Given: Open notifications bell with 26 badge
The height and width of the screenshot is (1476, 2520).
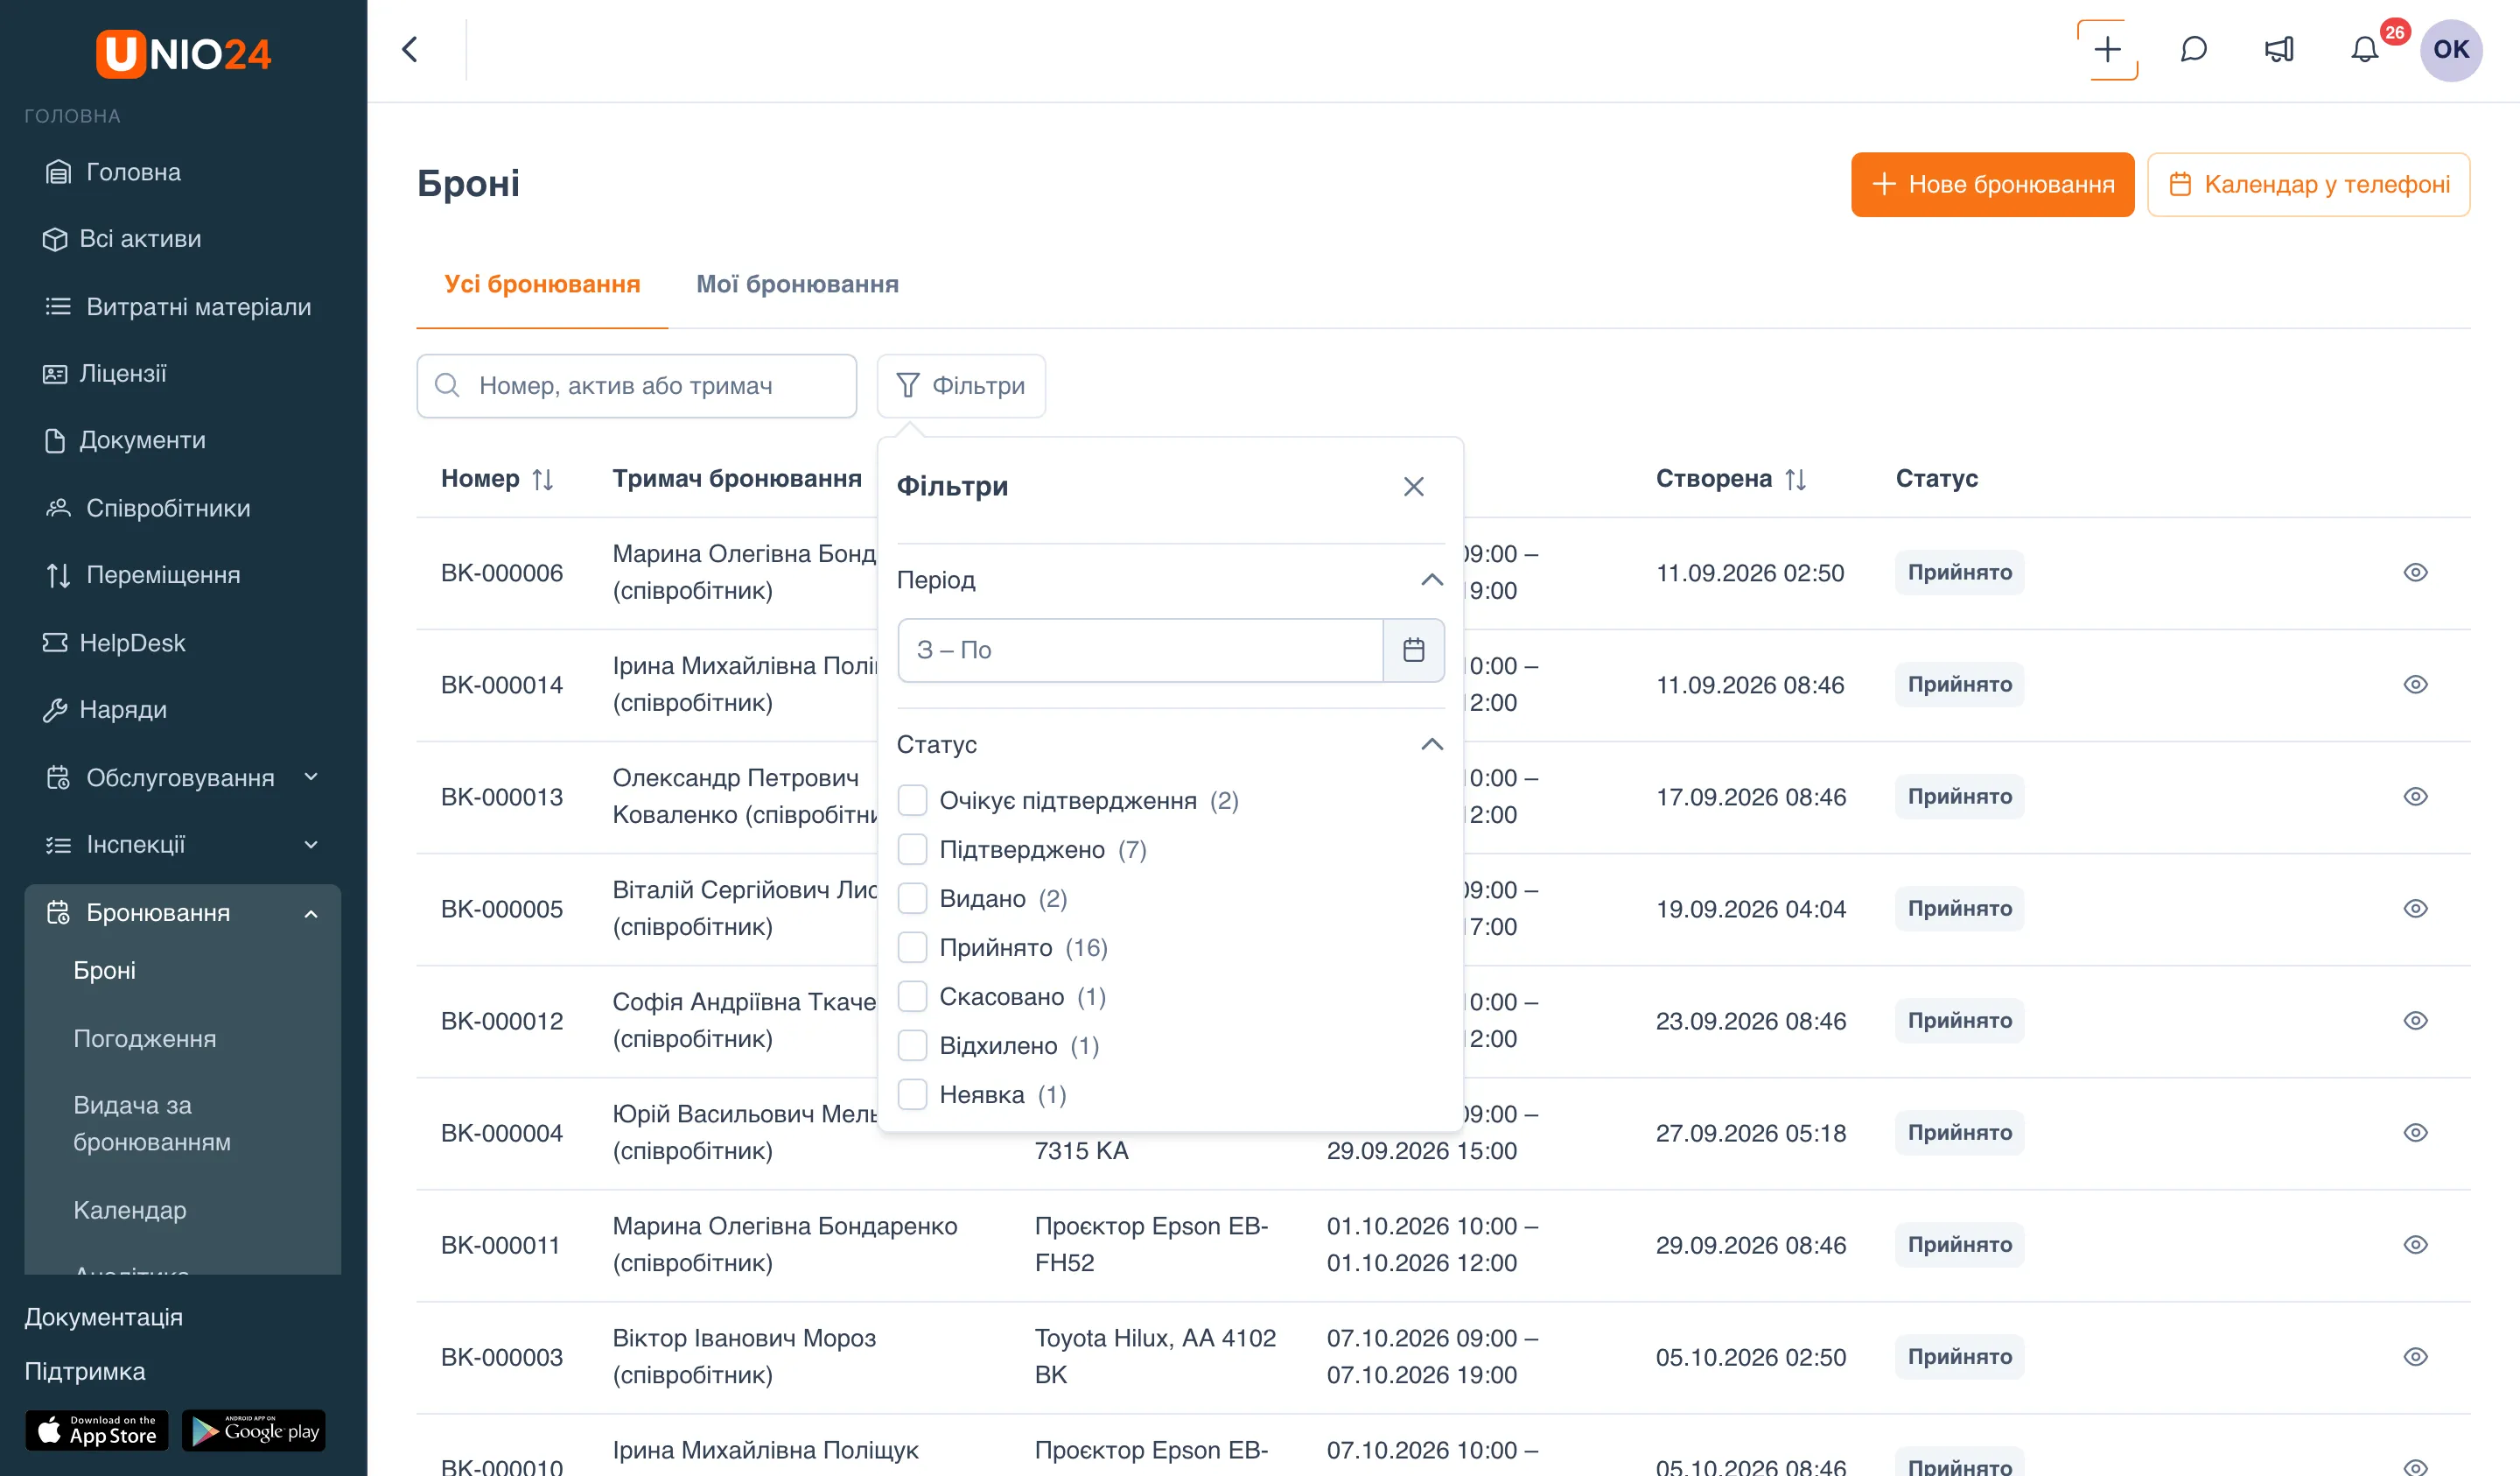Looking at the screenshot, I should coord(2365,50).
